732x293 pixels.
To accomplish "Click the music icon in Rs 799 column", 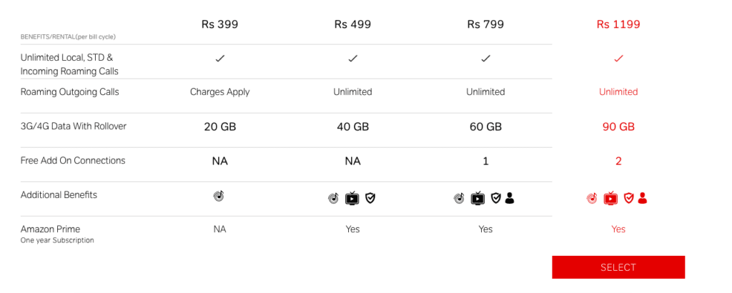I will 460,198.
